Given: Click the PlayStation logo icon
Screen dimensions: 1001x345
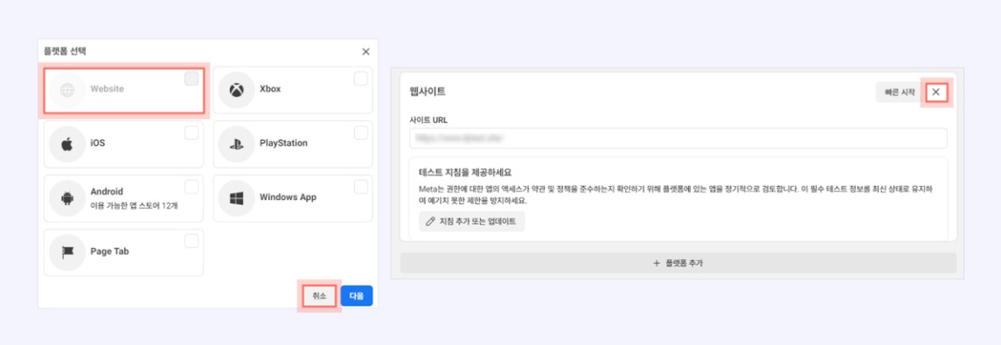Looking at the screenshot, I should point(236,143).
